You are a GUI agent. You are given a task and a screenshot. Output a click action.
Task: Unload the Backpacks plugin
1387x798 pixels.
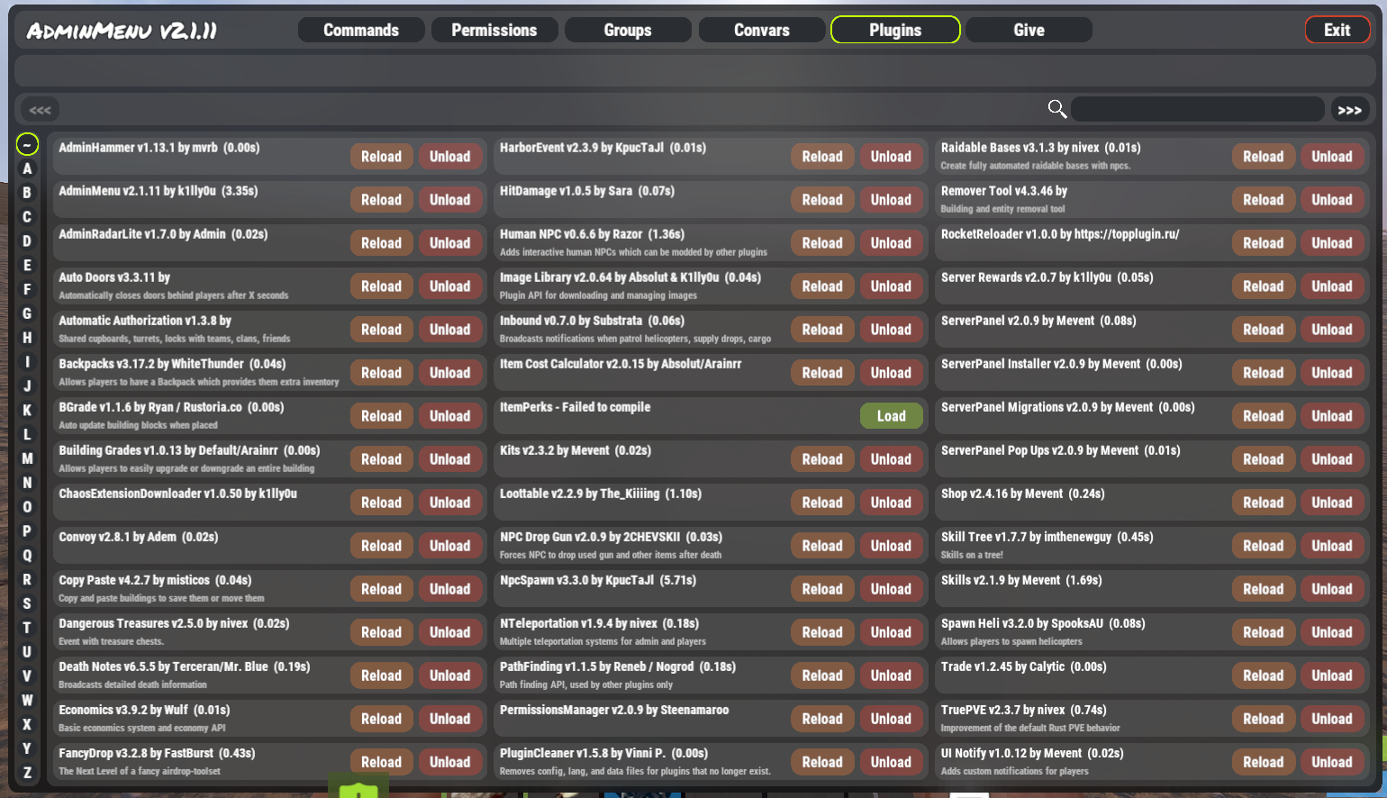[449, 373]
